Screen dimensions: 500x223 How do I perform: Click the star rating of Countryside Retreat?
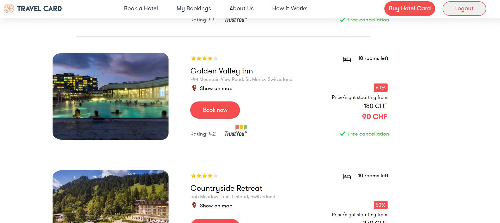(x=204, y=176)
